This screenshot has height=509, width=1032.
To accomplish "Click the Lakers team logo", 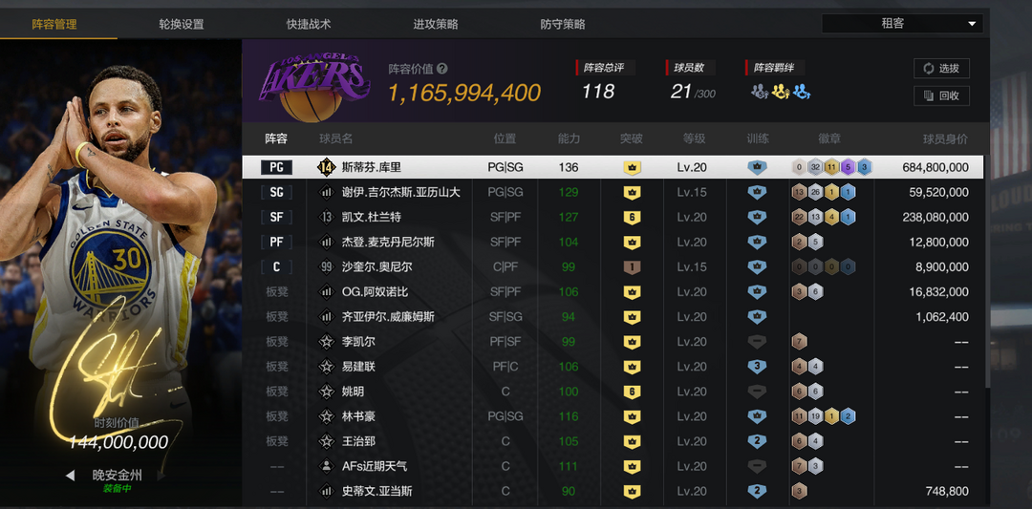I will (314, 87).
